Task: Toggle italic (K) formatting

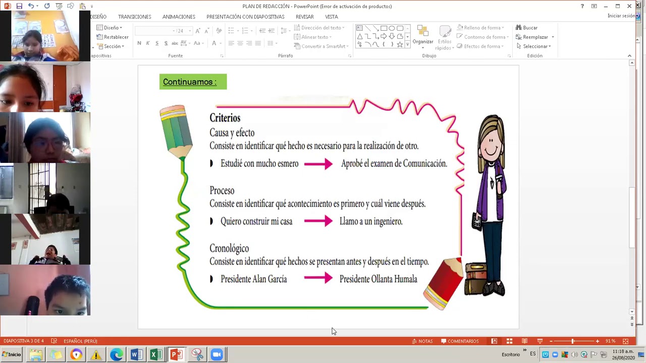Action: tap(148, 43)
